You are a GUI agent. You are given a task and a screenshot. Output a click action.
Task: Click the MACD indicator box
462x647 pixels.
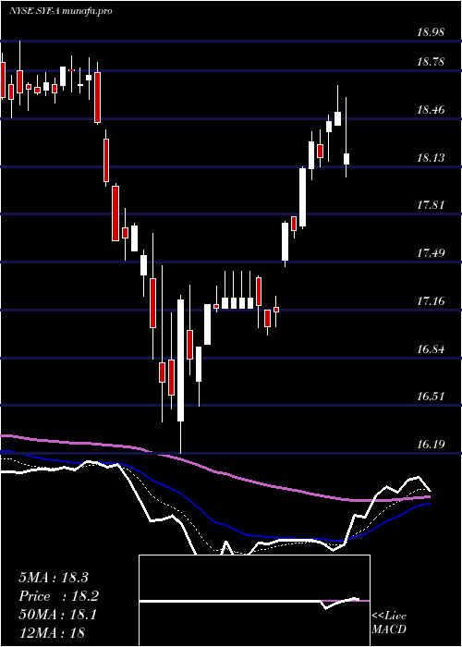pos(254,601)
